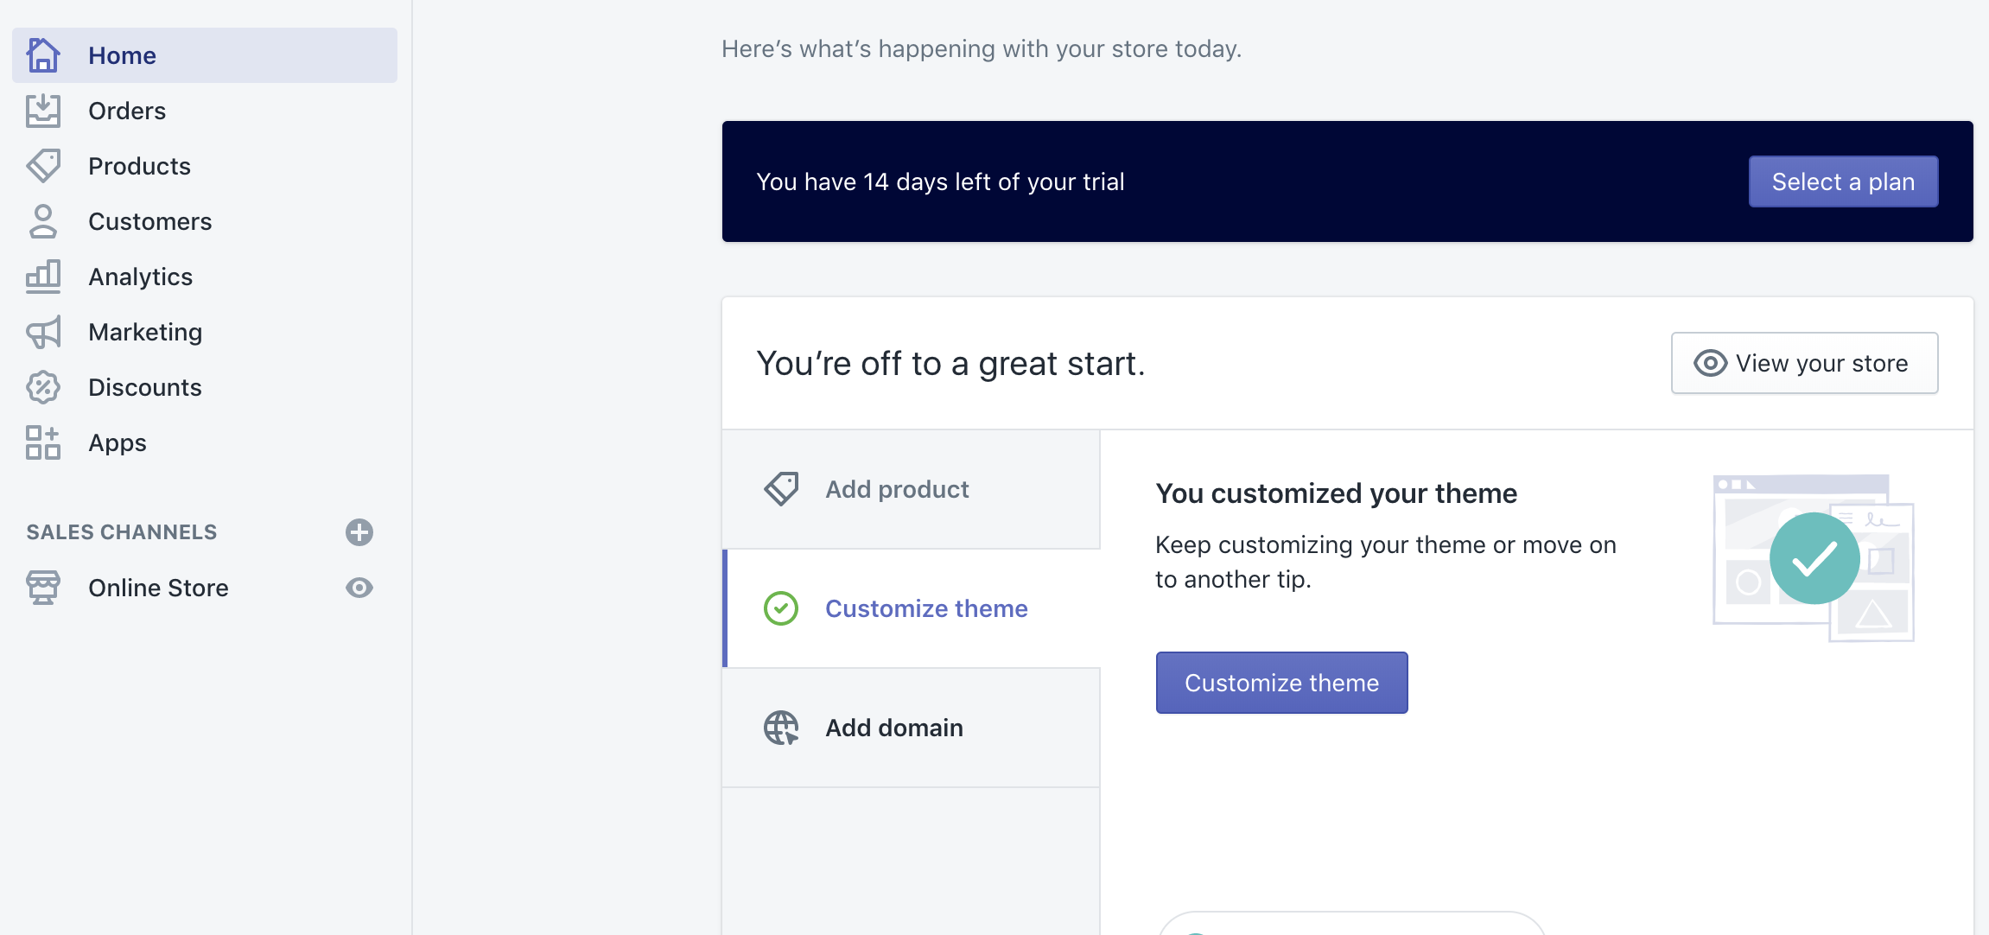The width and height of the screenshot is (1989, 935).
Task: Toggle the Online Store eye preview icon
Action: pos(359,588)
